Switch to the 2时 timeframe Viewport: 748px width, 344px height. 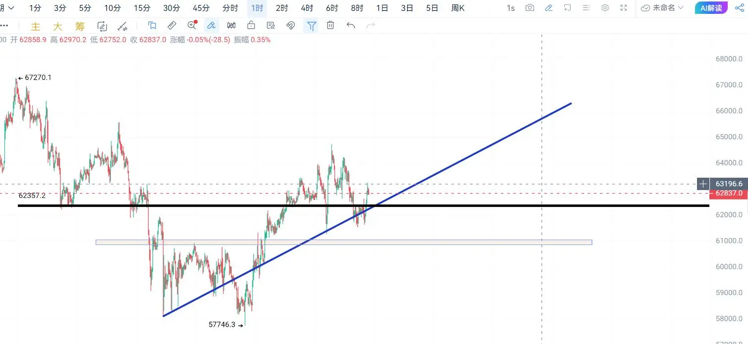(282, 8)
